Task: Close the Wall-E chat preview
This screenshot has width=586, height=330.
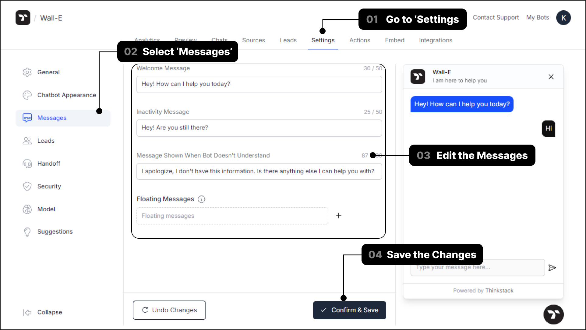Action: pyautogui.click(x=551, y=77)
